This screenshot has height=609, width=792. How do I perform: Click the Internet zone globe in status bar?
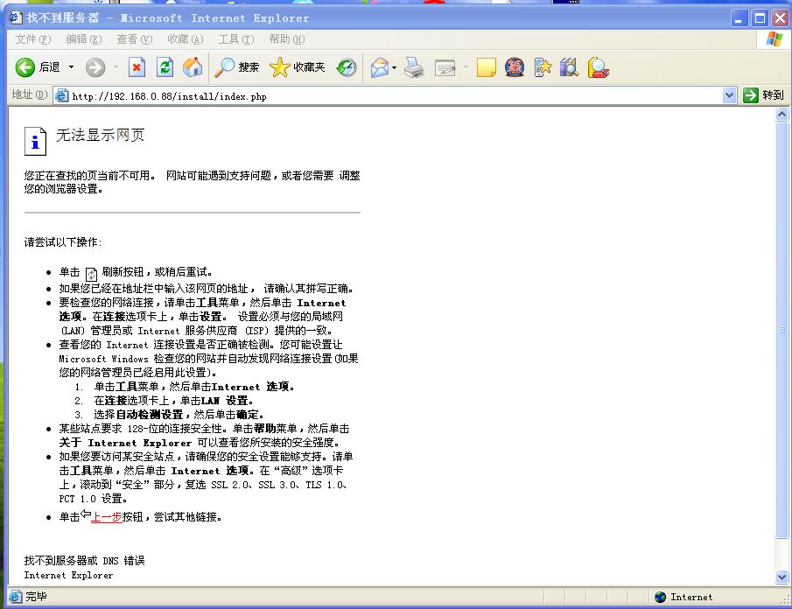pos(660,597)
